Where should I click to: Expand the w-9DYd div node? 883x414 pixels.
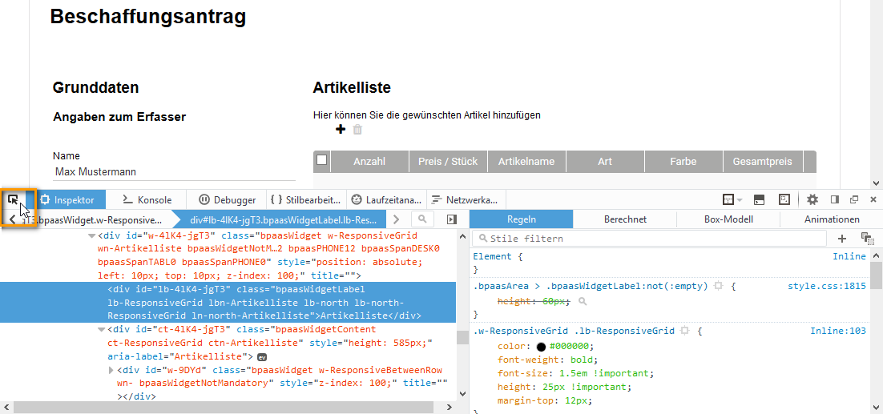111,370
